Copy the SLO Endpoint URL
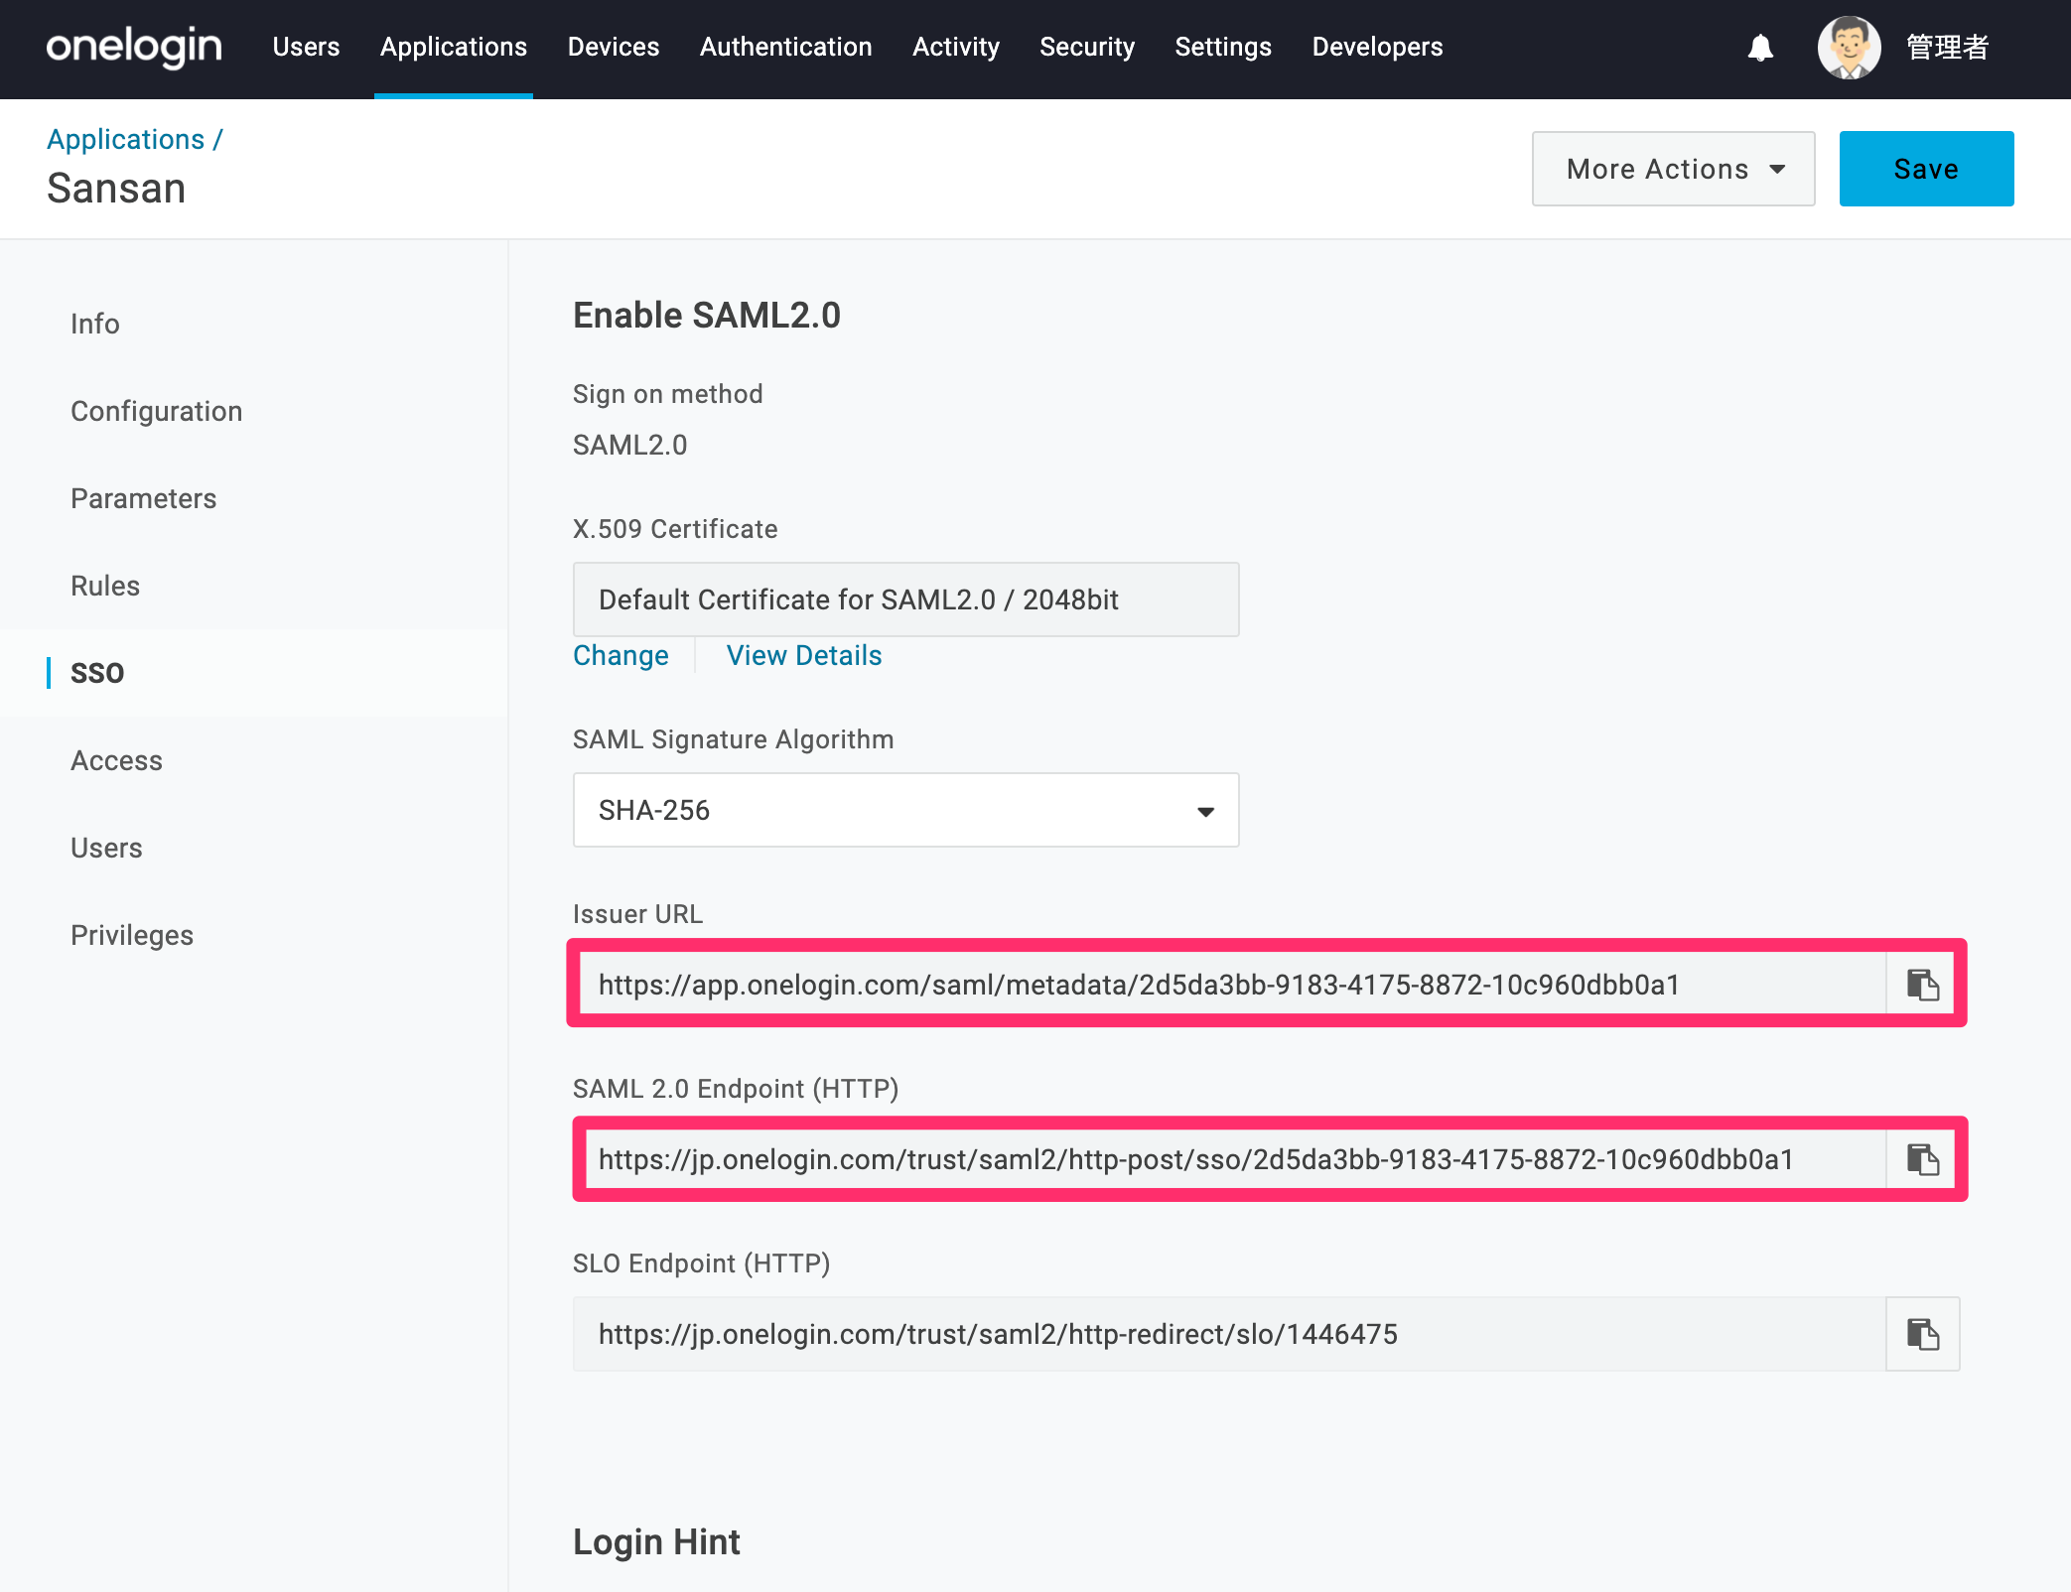 tap(1922, 1334)
